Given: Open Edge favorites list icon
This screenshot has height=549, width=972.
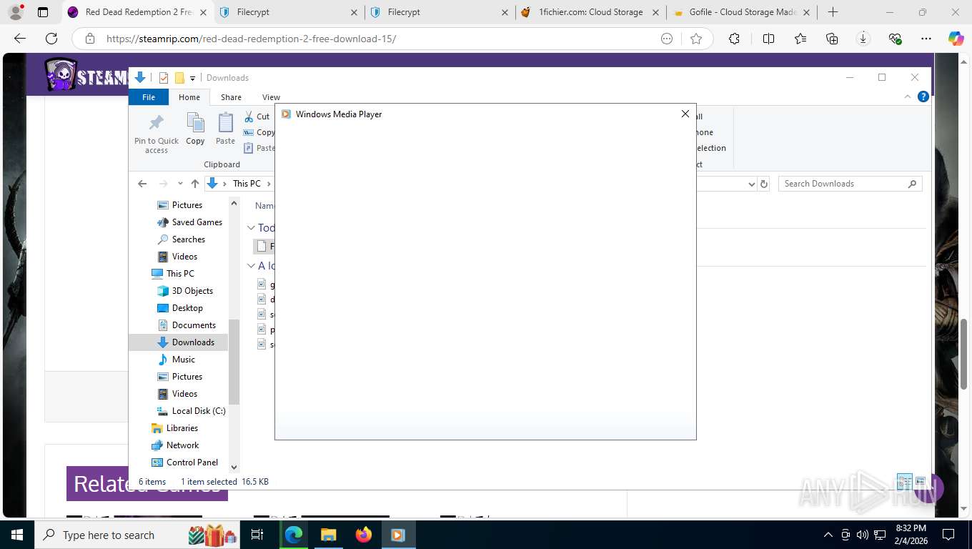Looking at the screenshot, I should pos(800,39).
